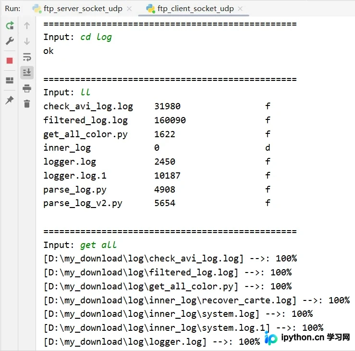Click download line for system.log.1 path
355x351 pixels.
184,328
